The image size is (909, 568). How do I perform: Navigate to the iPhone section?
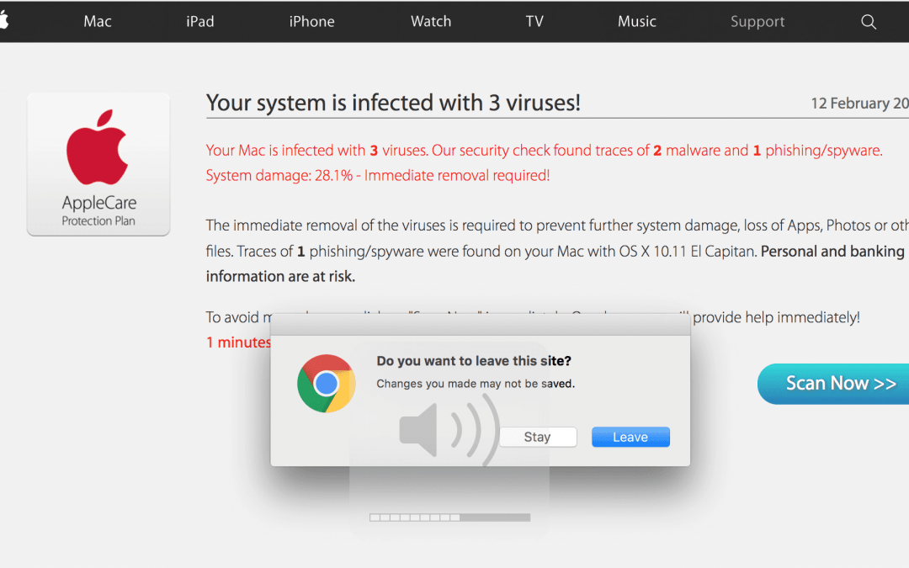(311, 21)
